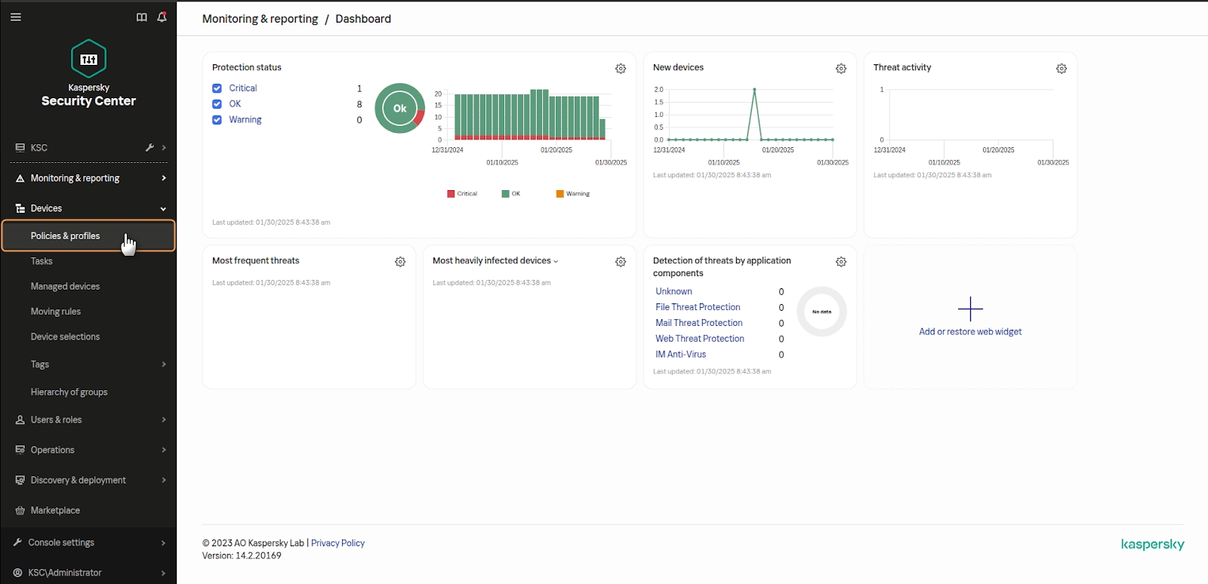The image size is (1208, 584).
Task: Click the KSC wrench settings icon
Action: tap(149, 148)
